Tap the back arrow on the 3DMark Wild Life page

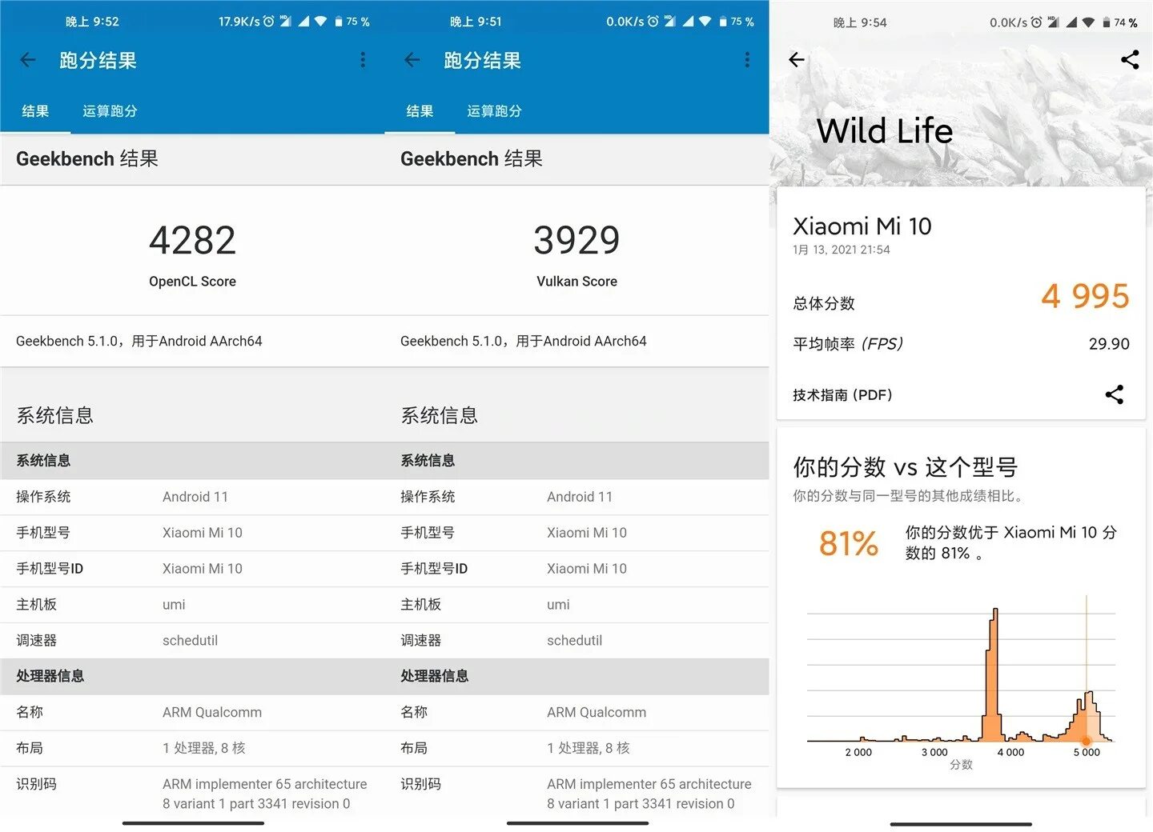tap(797, 60)
